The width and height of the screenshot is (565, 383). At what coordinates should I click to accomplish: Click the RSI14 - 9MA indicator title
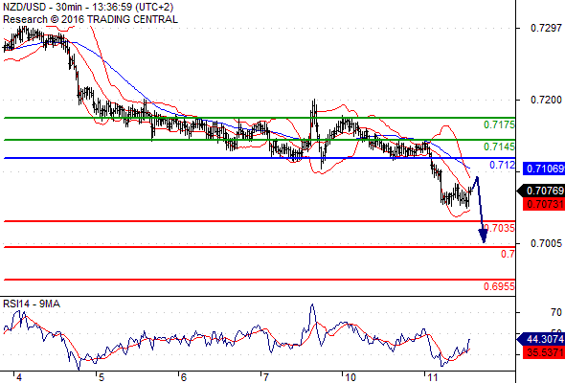32,304
